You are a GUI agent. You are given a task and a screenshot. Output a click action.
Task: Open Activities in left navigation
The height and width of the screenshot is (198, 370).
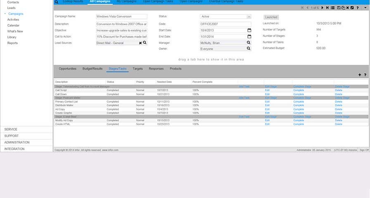[x=13, y=19]
